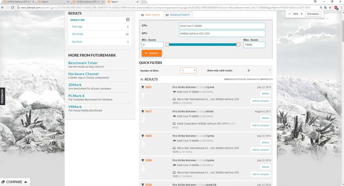Click the translate page icon in address bar
This screenshot has width=344, height=186.
[x=326, y=7]
